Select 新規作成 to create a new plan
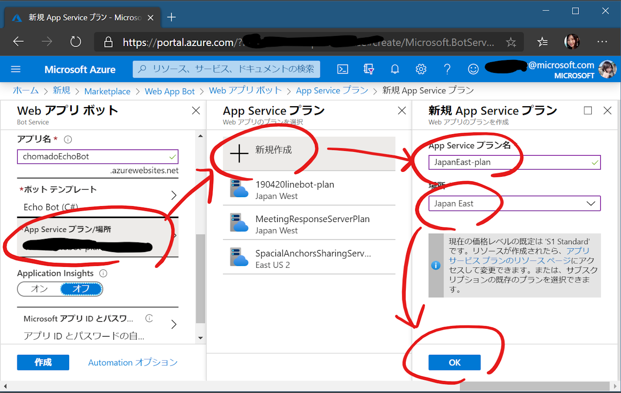 click(x=309, y=153)
